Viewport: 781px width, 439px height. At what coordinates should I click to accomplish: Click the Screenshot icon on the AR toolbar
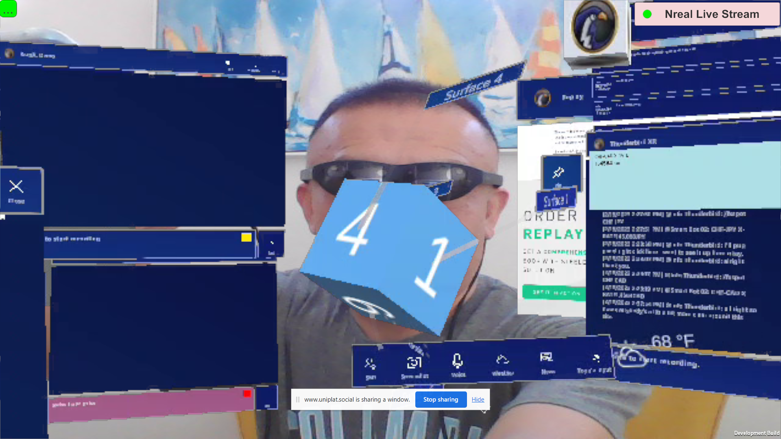(x=414, y=362)
